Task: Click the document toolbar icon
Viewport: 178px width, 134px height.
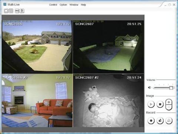Action: click(x=22, y=11)
